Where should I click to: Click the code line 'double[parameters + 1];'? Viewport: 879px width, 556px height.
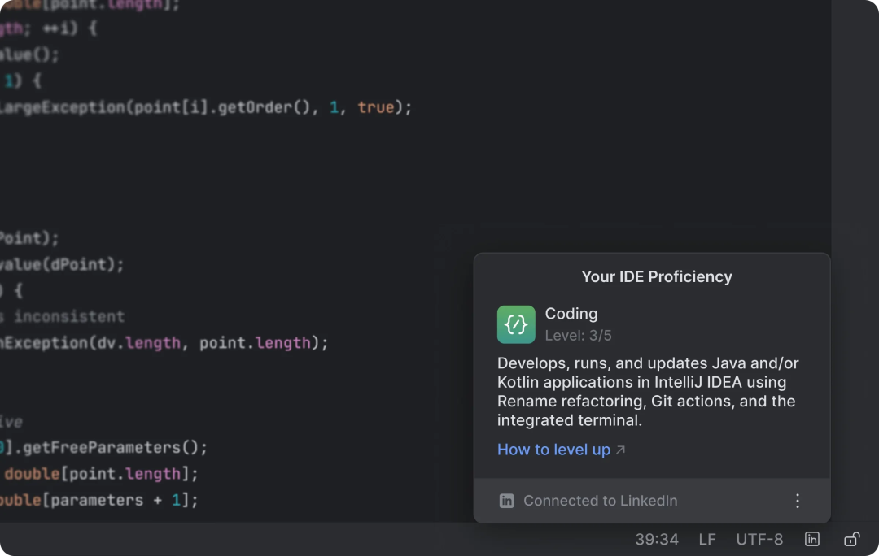(99, 500)
